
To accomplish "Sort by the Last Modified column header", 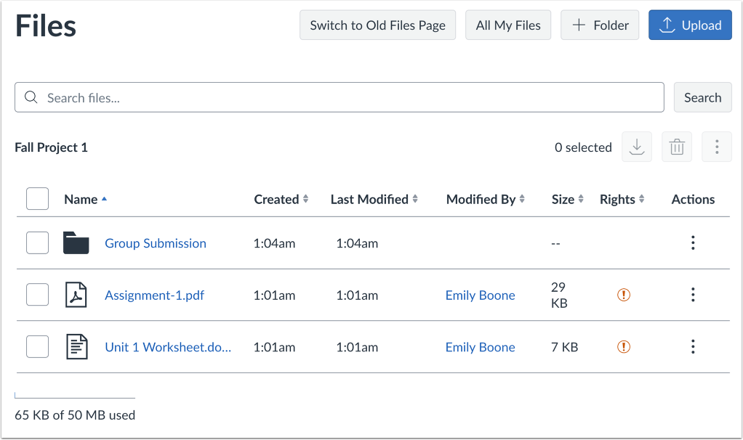I will click(x=374, y=199).
